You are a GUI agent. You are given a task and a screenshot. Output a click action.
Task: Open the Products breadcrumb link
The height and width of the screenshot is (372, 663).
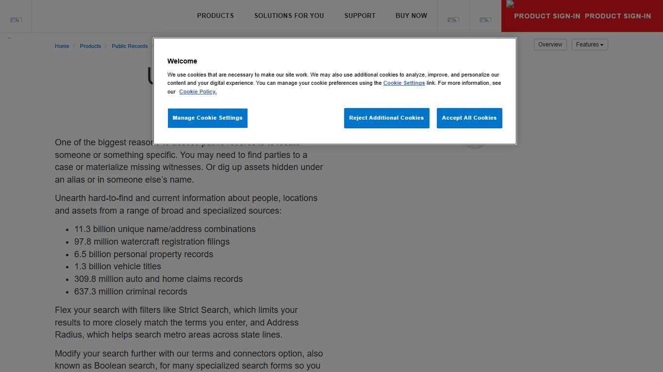[90, 46]
